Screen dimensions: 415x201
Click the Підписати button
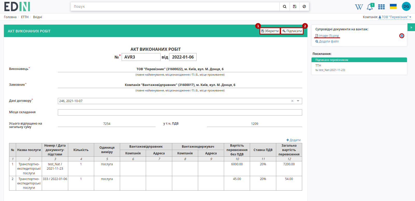click(x=292, y=31)
